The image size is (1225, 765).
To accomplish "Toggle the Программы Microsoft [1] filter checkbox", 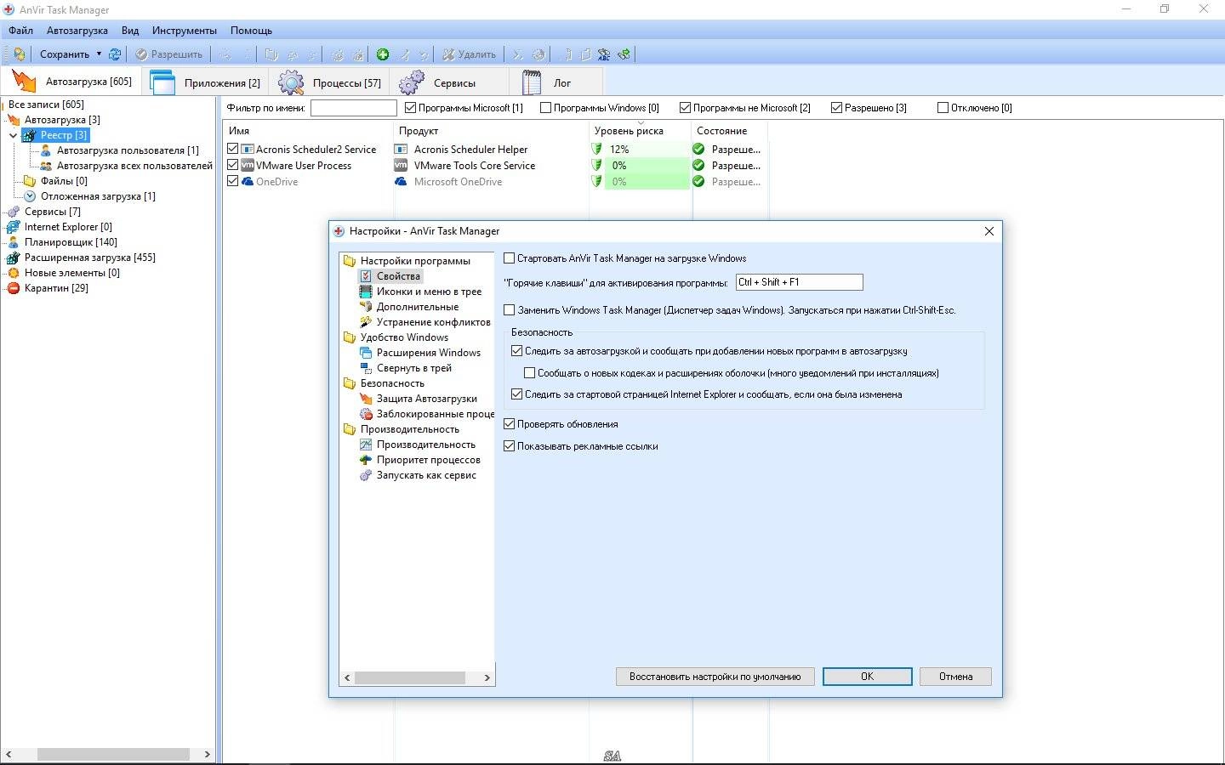I will (x=410, y=108).
